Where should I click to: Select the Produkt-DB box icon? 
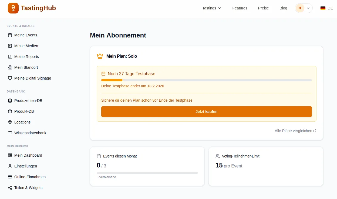point(10,111)
